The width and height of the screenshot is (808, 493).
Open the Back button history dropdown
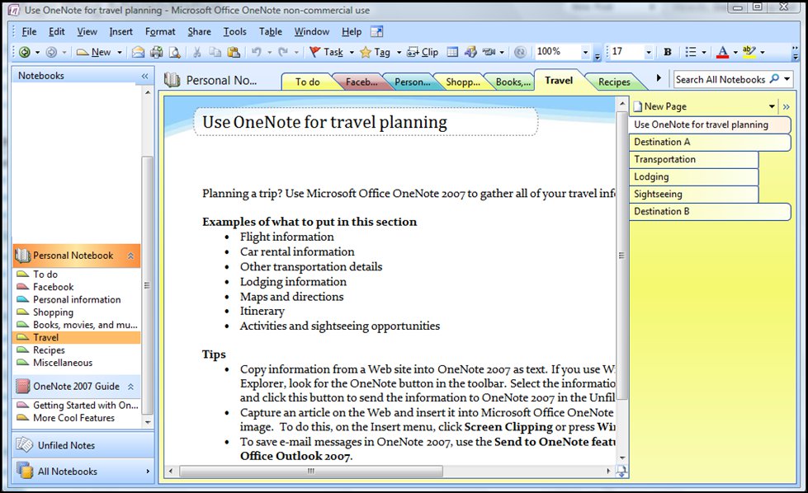click(37, 53)
